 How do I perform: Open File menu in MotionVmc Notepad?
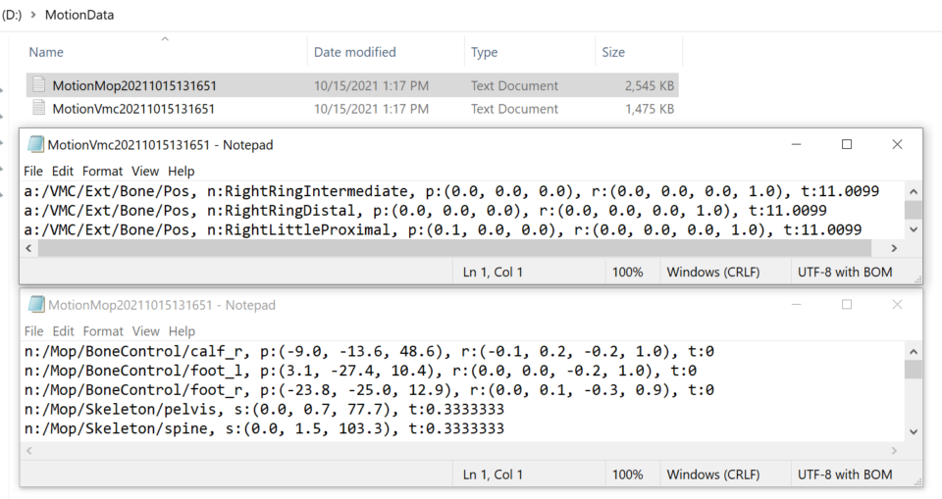[33, 172]
